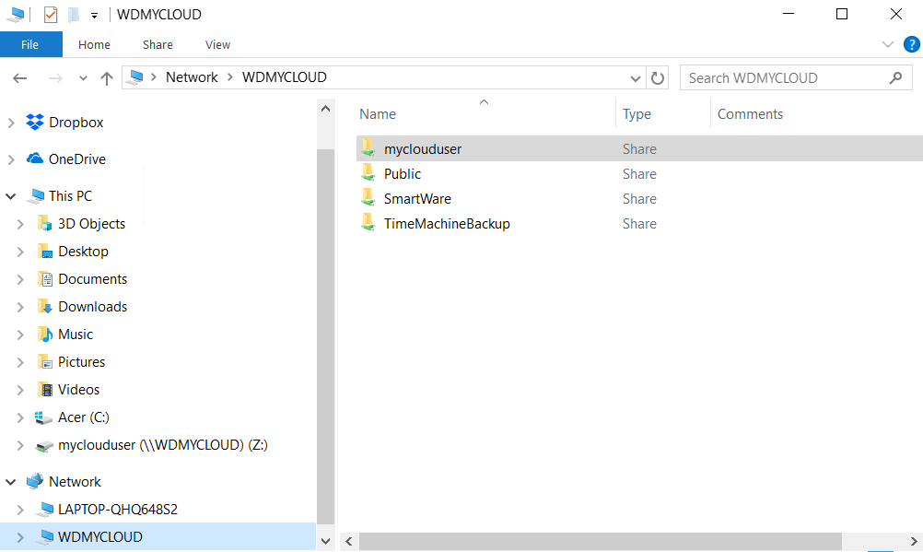Screen dimensions: 923x552
Task: Click the Dropbox icon in the sidebar
Action: click(35, 122)
